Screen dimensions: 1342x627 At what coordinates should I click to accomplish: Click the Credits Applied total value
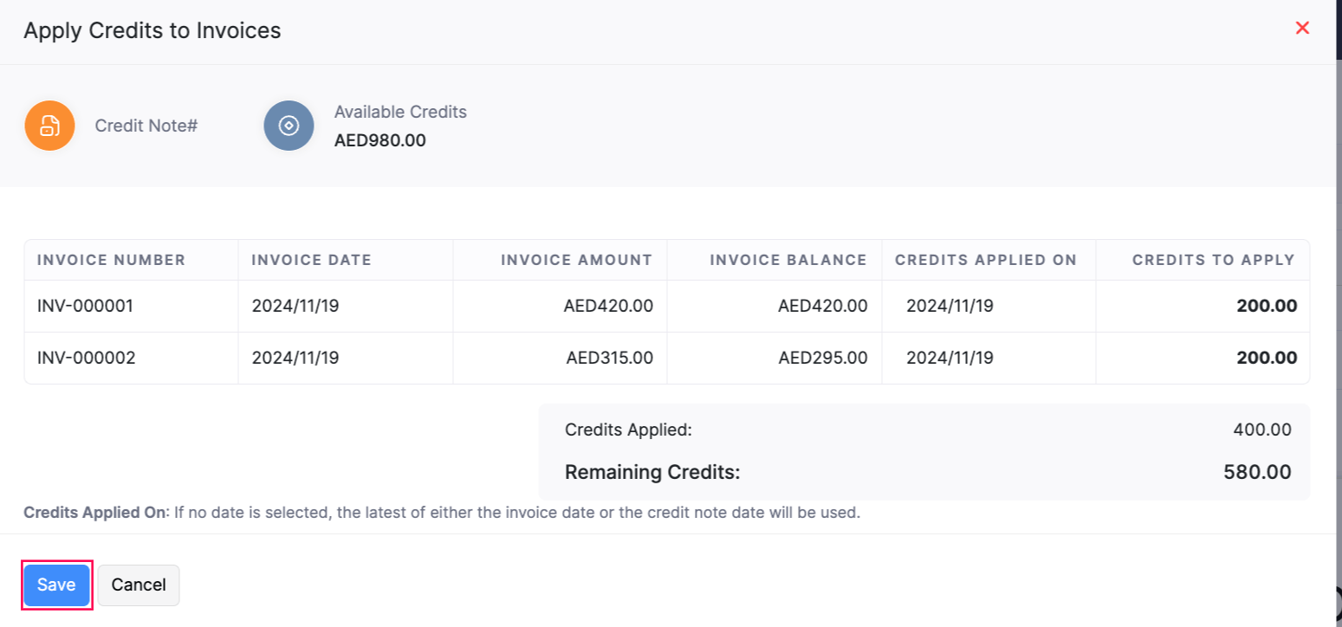point(1261,429)
